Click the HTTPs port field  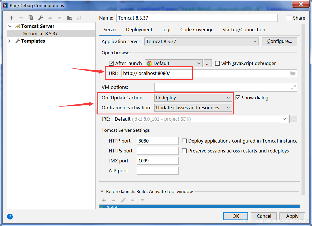point(158,151)
